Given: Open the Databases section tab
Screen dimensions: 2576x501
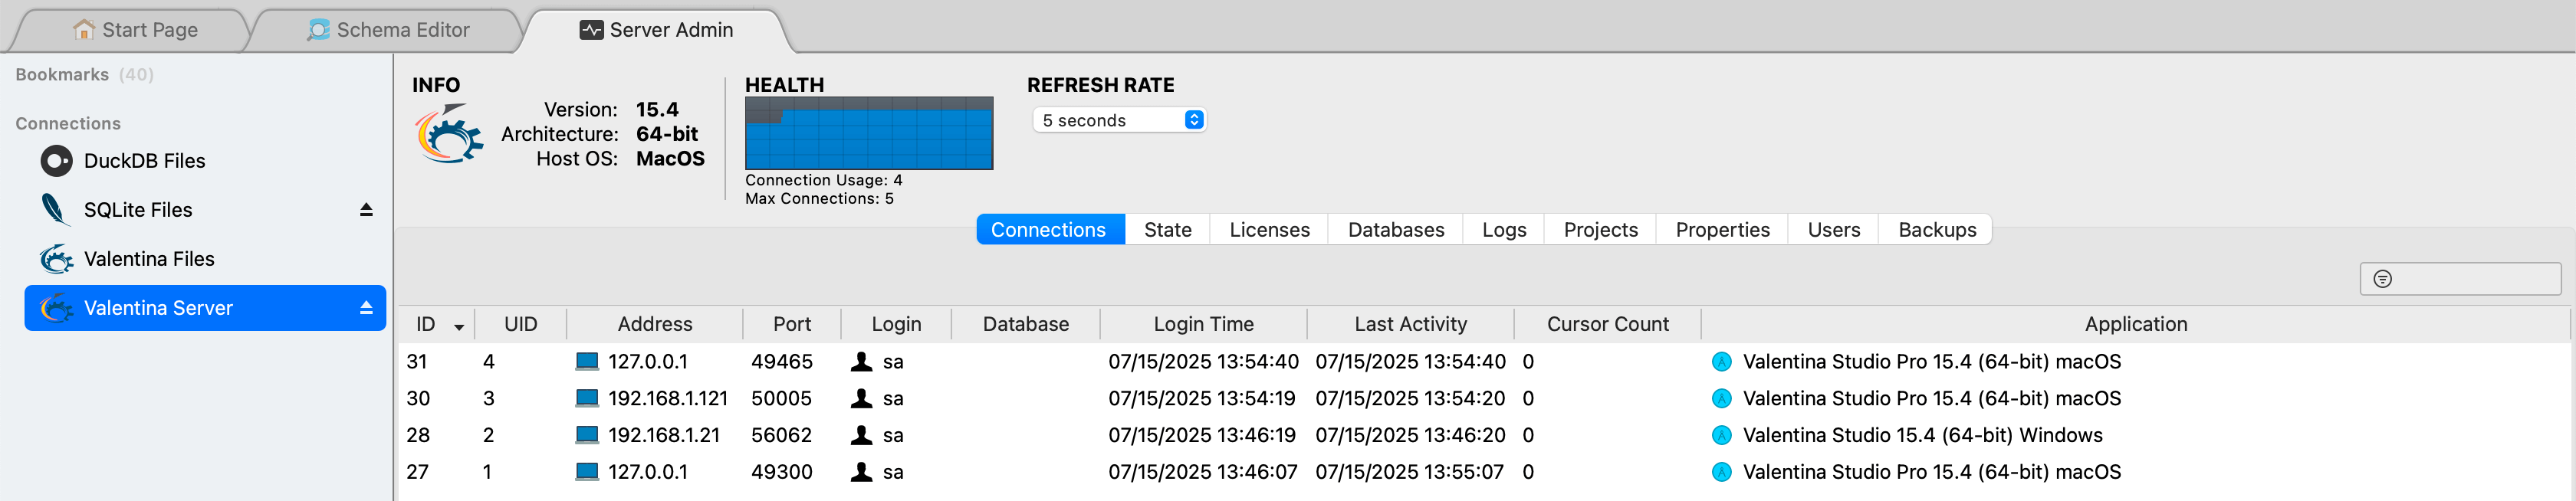Looking at the screenshot, I should click(x=1396, y=230).
